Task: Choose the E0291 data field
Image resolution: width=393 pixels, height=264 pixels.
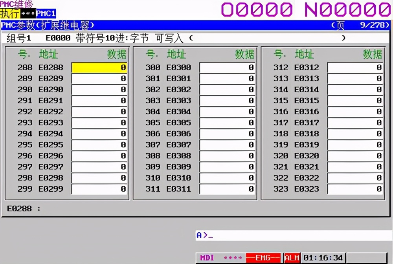Action: pos(99,101)
